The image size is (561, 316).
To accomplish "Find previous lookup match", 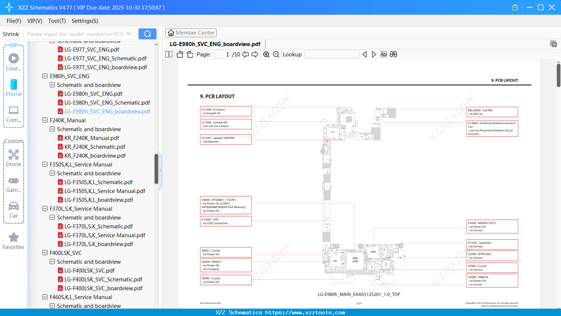I will pyautogui.click(x=364, y=55).
